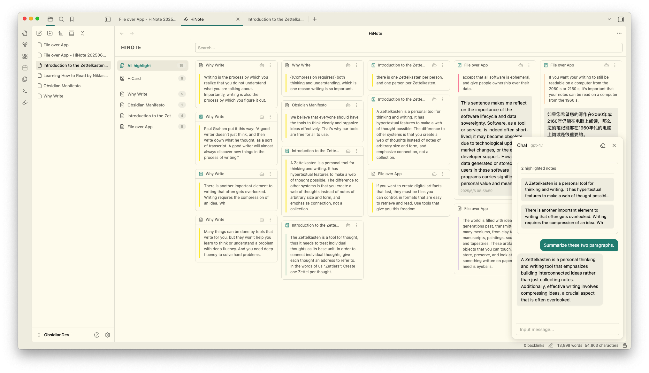Open Obsidian Manifesto in the file list
The height and width of the screenshot is (373, 649).
(62, 86)
